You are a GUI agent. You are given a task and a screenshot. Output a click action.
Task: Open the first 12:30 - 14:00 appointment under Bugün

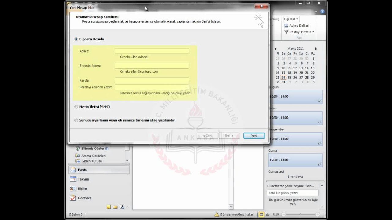(296, 97)
